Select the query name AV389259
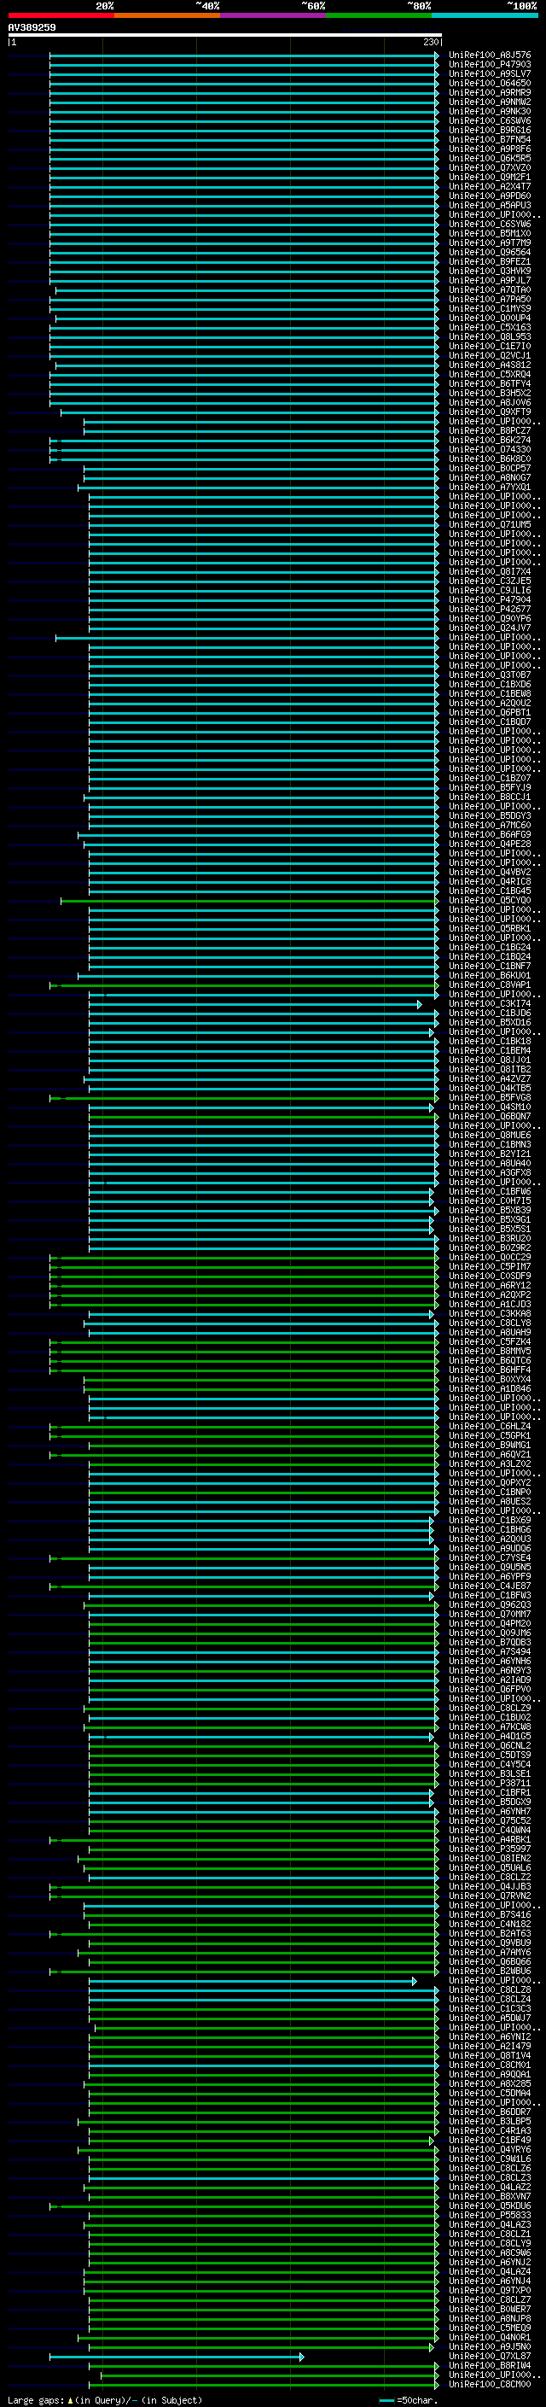 [x=32, y=27]
